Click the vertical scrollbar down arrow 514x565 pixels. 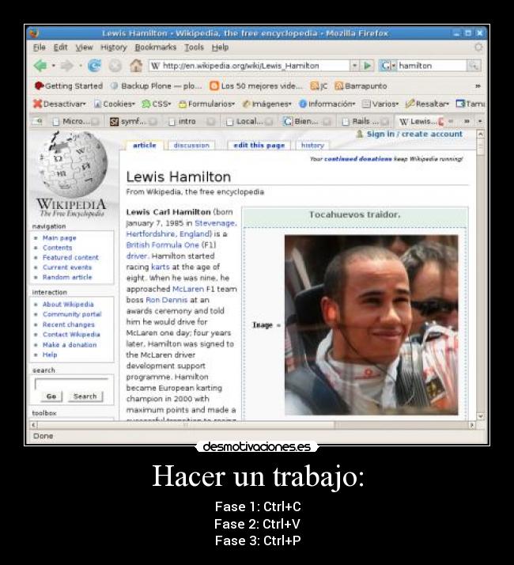pyautogui.click(x=481, y=415)
